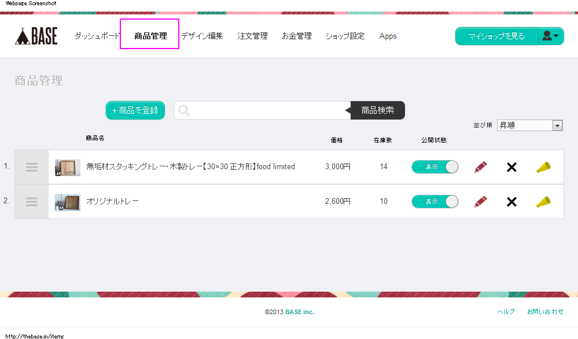Click 商品名 column header

[x=95, y=138]
